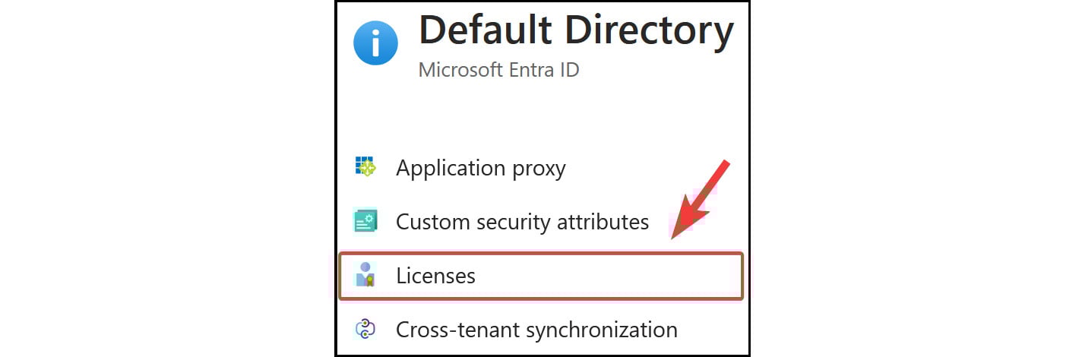Go to Cross-tenant synchronization
The width and height of the screenshot is (1085, 357).
point(536,330)
